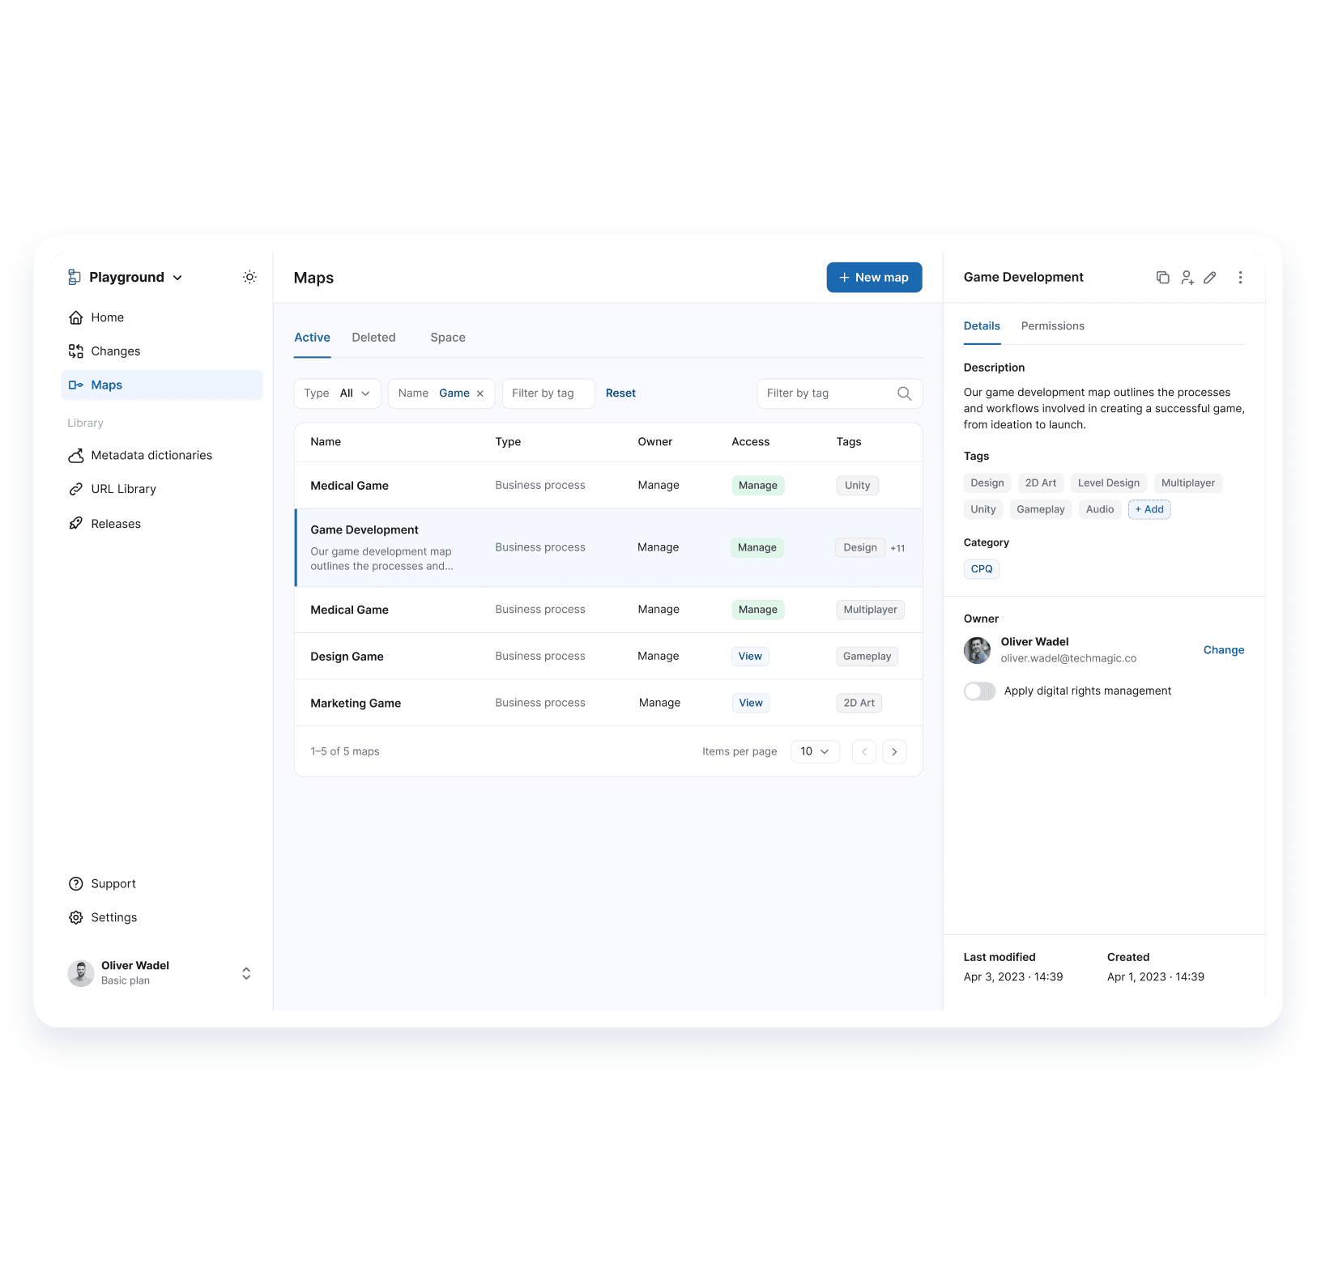This screenshot has height=1263, width=1317.
Task: Switch to the Space tab
Action: point(448,338)
